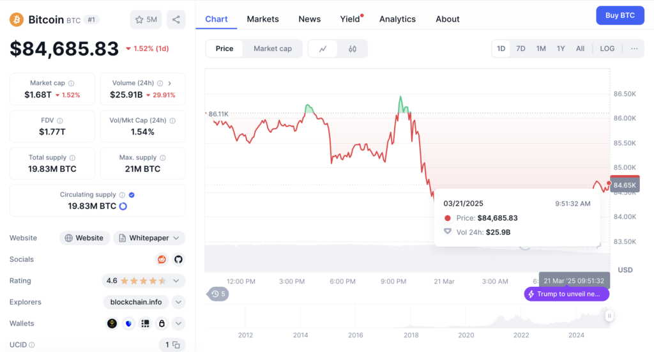Open the black square-pattern wallet icon
This screenshot has width=654, height=352.
(145, 323)
